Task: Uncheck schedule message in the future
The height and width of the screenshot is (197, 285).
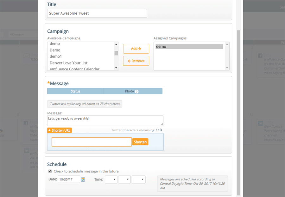Action: [x=50, y=171]
